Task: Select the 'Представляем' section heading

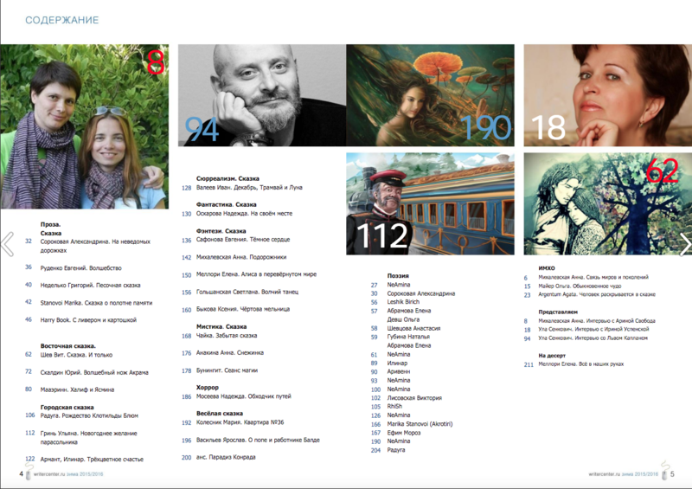Action: tap(558, 312)
